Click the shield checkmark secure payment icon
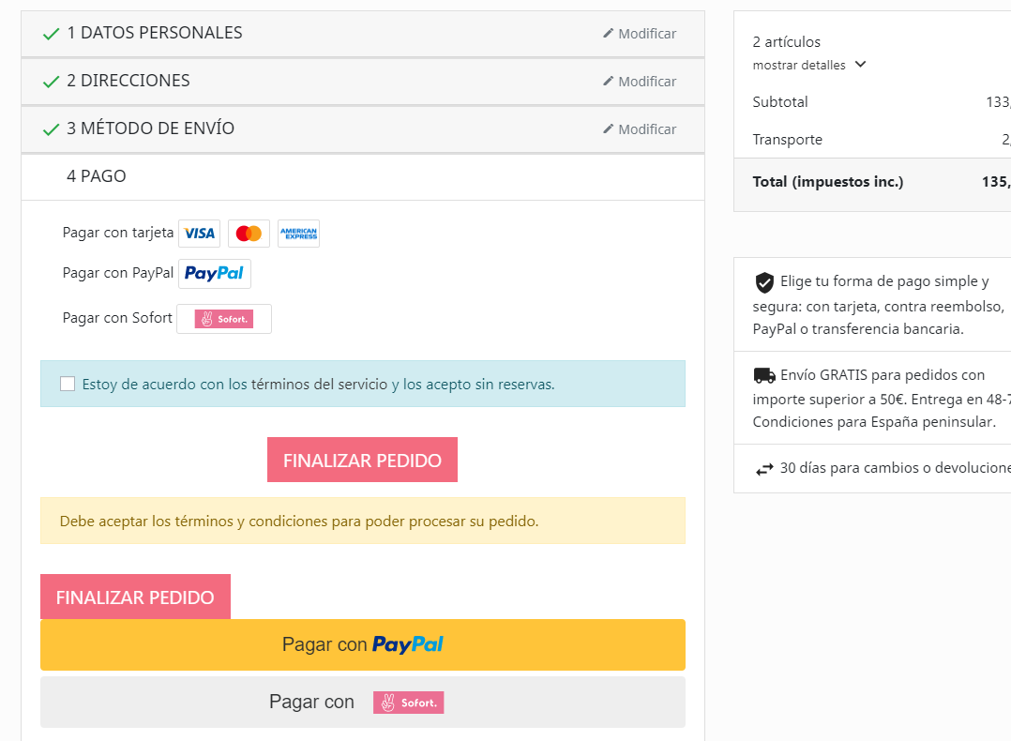Viewport: 1011px width, 741px height. click(764, 282)
